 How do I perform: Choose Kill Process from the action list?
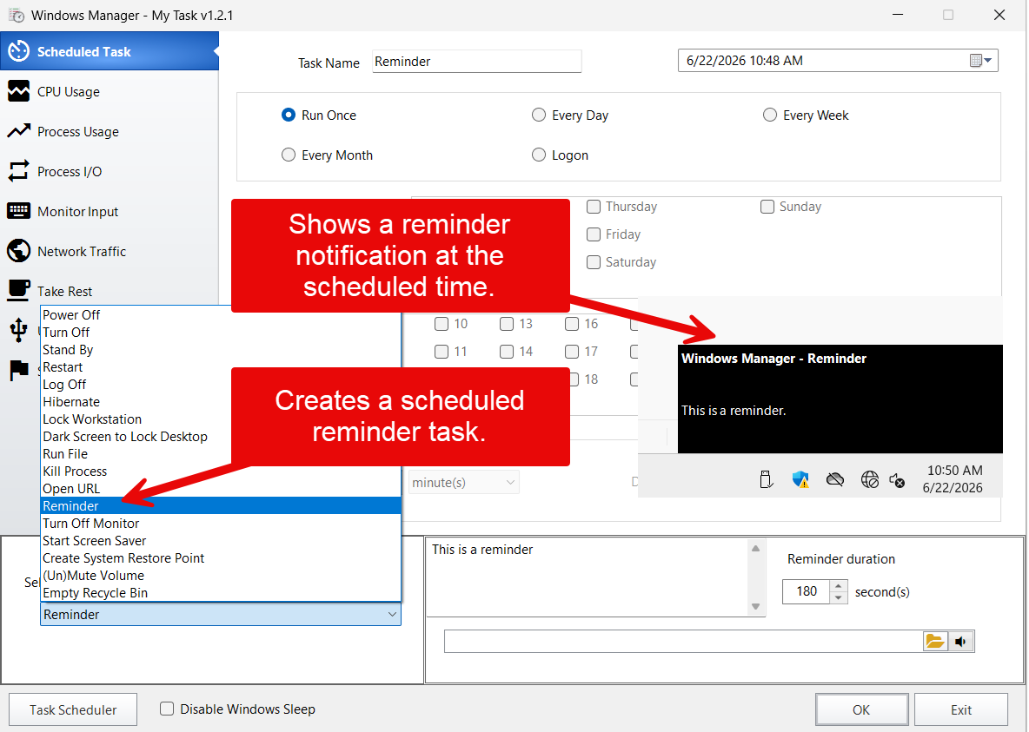221,472
